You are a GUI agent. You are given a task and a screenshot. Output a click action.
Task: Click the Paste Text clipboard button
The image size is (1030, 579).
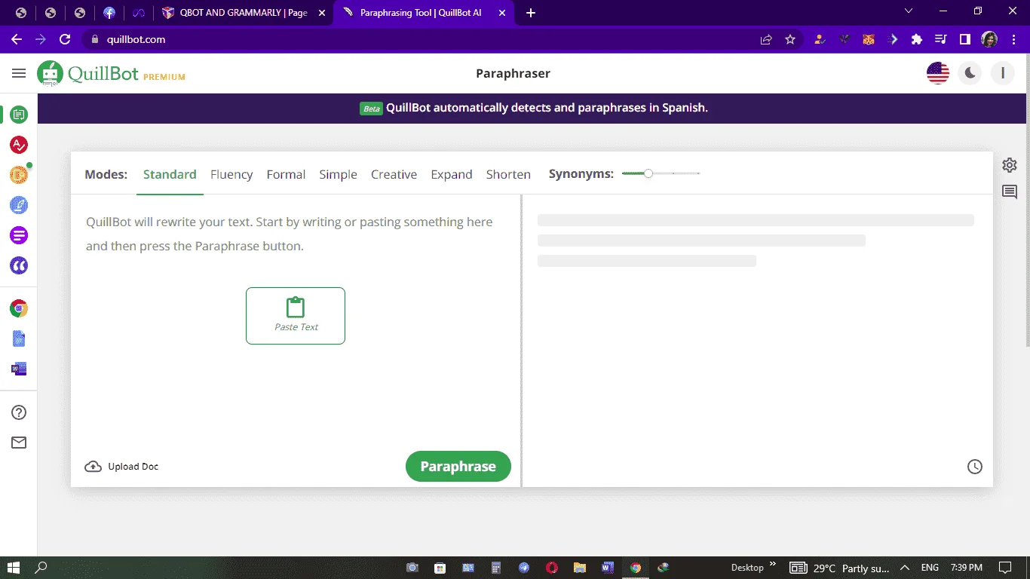tap(296, 316)
